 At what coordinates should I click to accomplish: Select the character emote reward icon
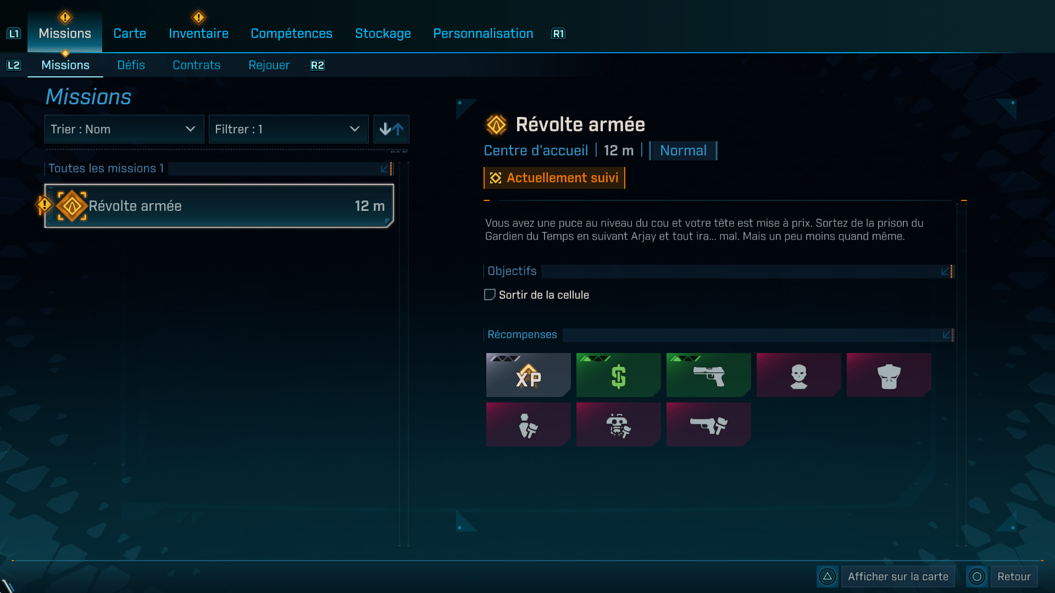tap(528, 424)
